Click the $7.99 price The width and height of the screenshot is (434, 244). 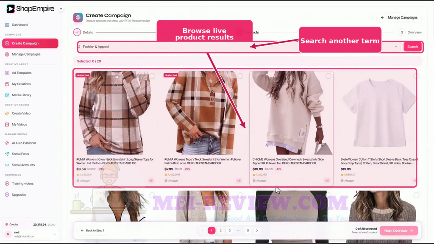169,169
